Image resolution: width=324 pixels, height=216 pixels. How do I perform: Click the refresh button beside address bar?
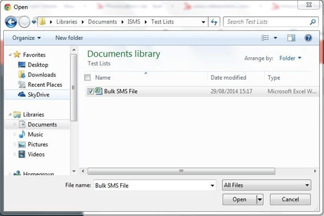(215, 22)
